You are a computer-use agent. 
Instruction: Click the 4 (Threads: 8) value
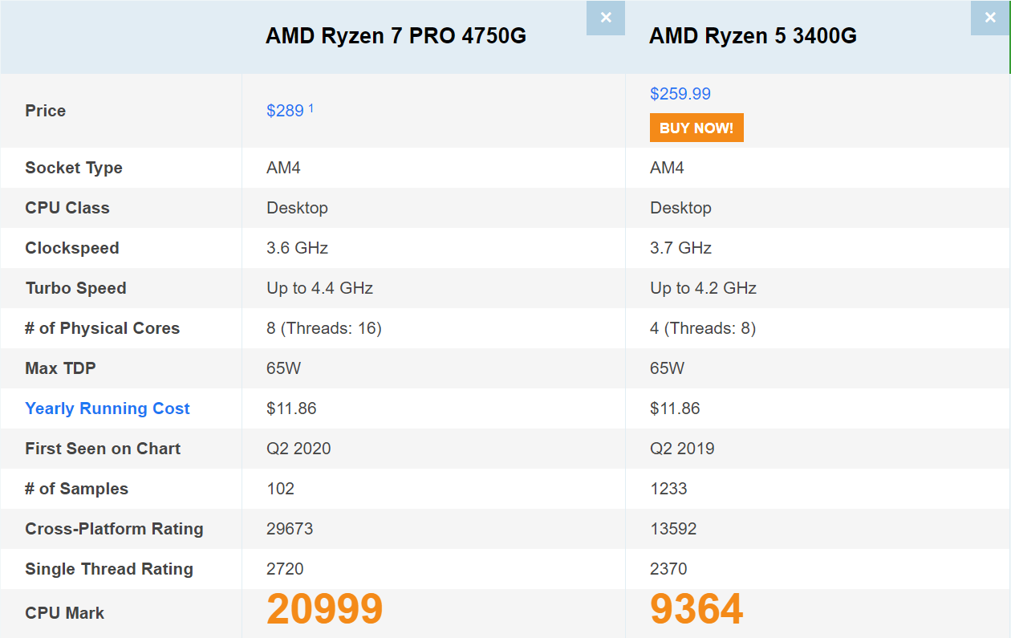(x=703, y=328)
